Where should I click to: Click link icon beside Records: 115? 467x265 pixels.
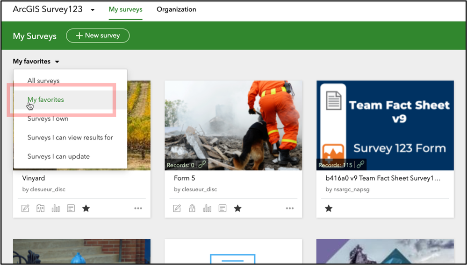[x=360, y=165]
